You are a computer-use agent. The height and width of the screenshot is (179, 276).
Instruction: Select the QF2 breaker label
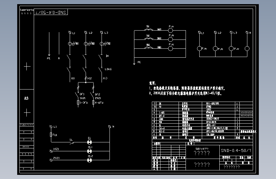point(97,94)
